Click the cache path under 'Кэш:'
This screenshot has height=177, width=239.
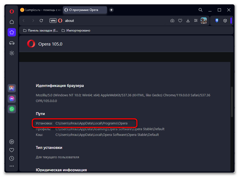pos(107,135)
